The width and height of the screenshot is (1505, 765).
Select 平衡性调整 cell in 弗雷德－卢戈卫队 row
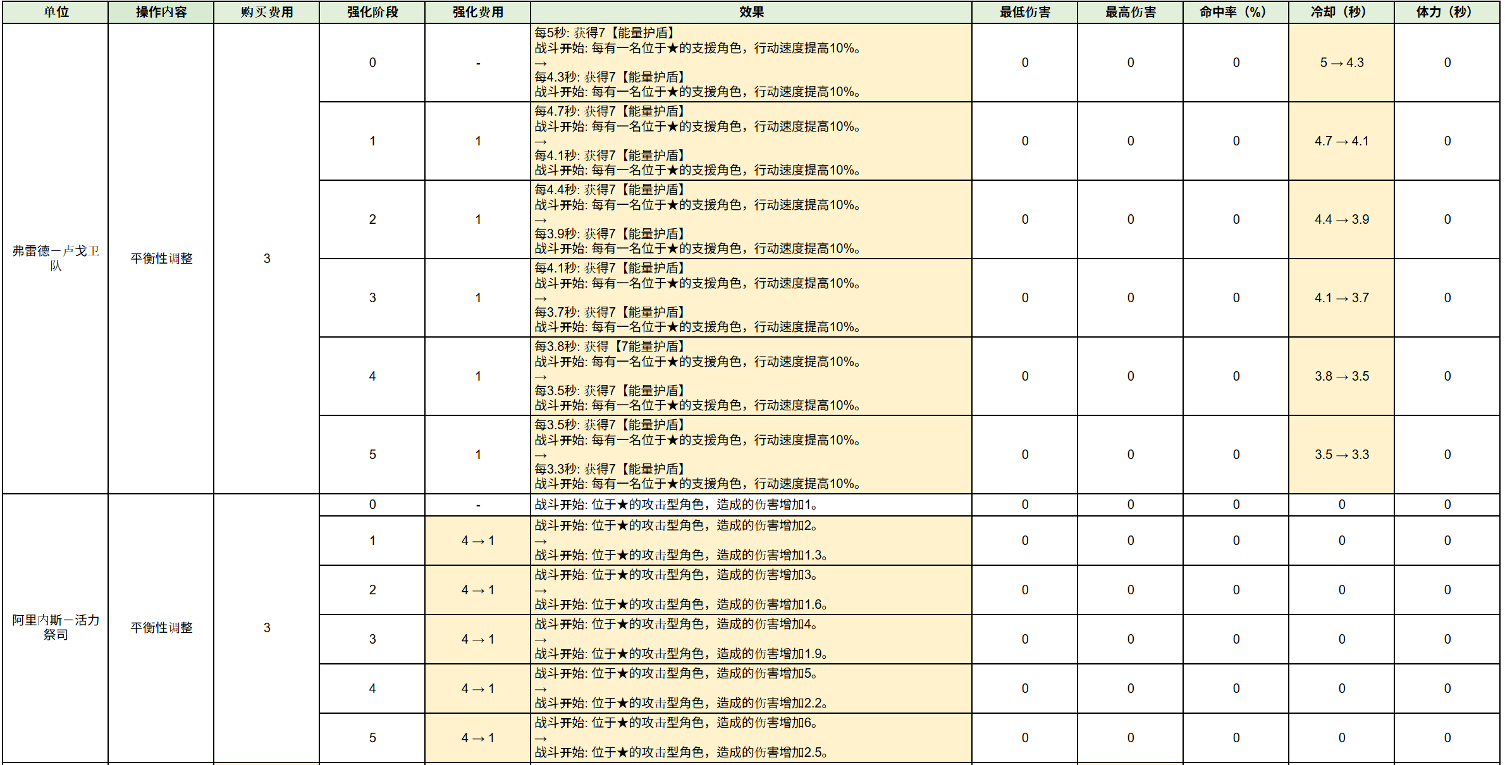point(161,259)
